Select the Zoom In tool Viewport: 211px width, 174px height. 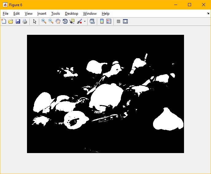(x=44, y=22)
